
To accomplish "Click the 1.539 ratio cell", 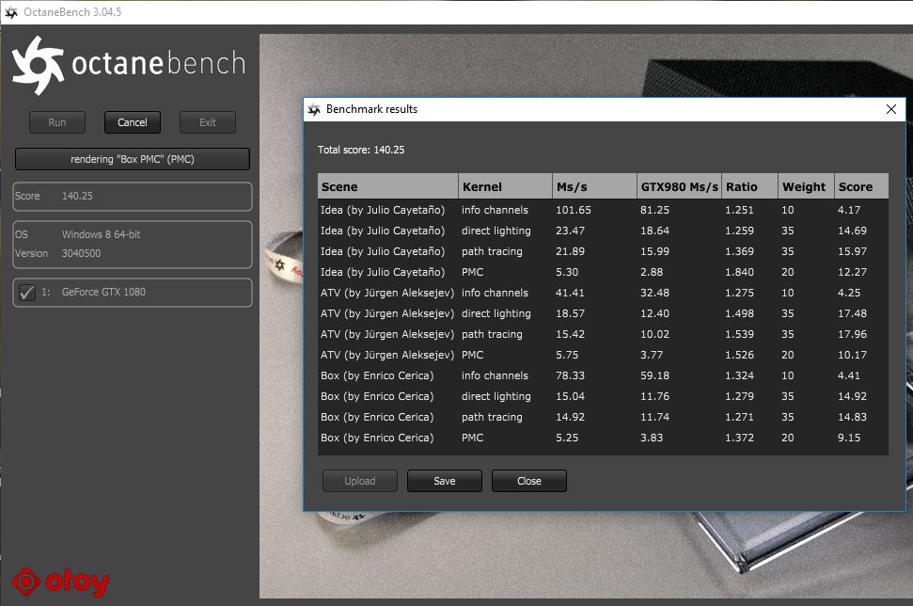I will [x=739, y=334].
